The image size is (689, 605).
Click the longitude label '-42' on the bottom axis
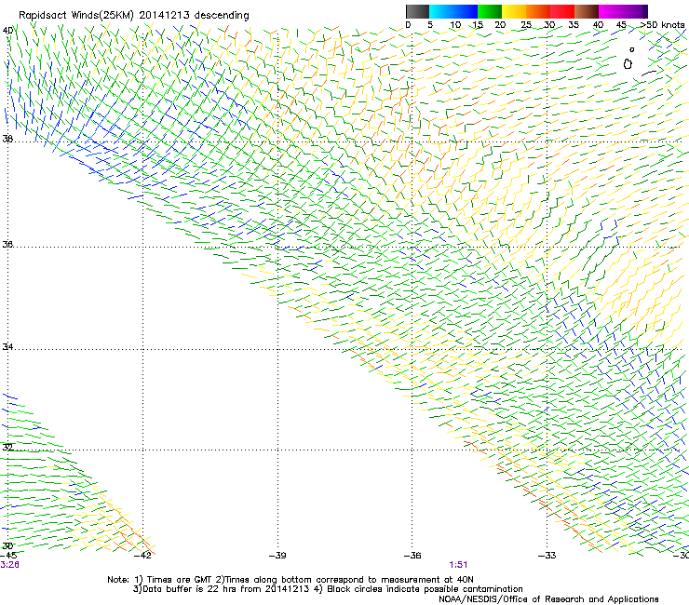[x=142, y=556]
